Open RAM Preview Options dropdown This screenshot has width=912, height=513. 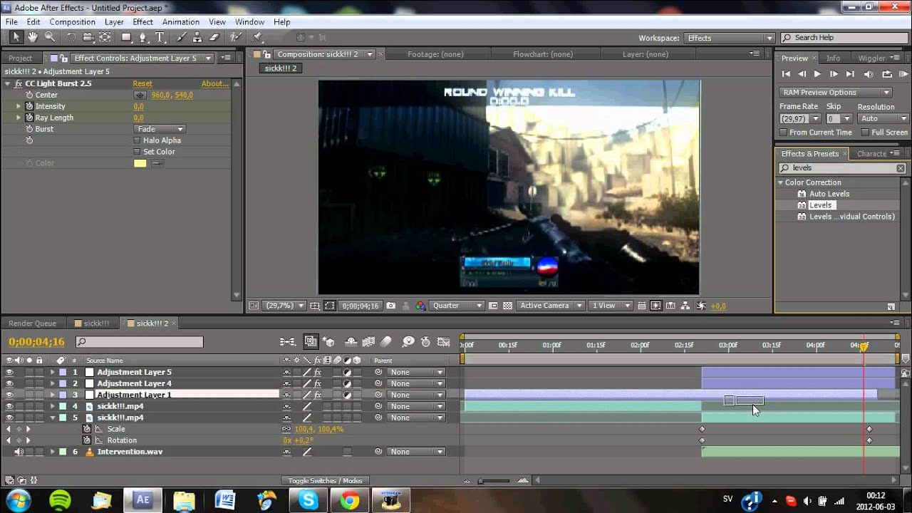click(836, 92)
